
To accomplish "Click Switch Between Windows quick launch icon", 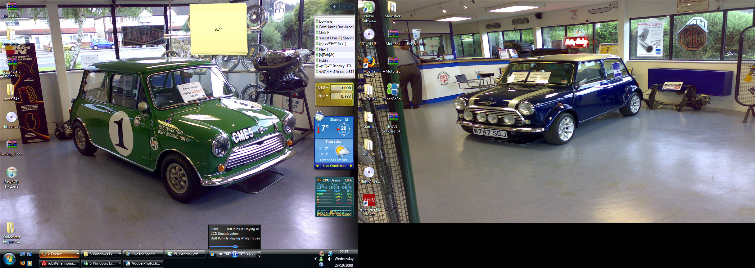I will (30, 254).
